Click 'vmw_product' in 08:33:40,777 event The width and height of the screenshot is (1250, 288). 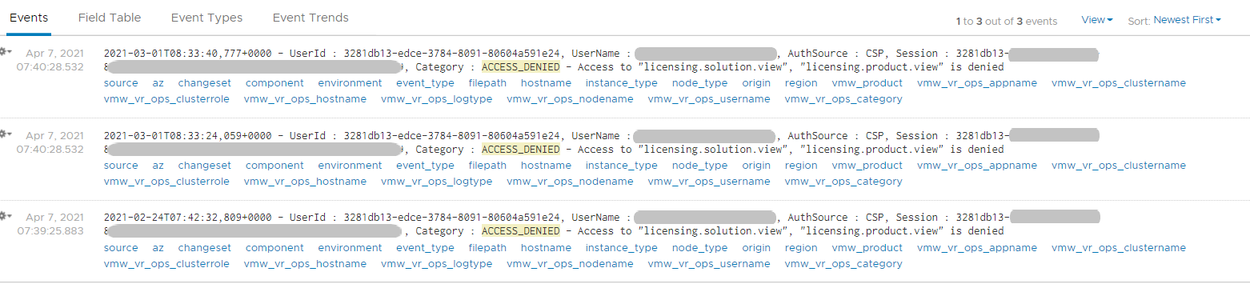[x=867, y=83]
